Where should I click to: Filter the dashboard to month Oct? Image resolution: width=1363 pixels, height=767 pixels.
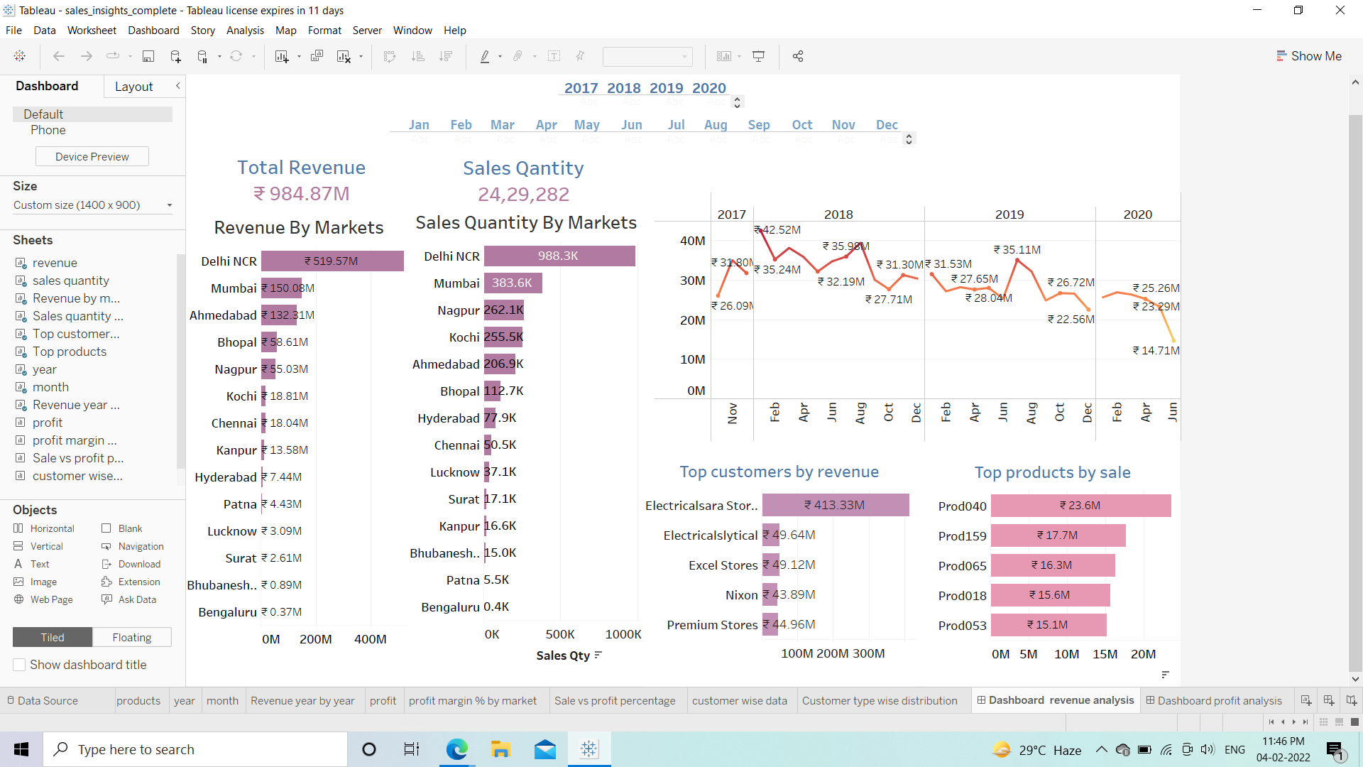pos(802,125)
